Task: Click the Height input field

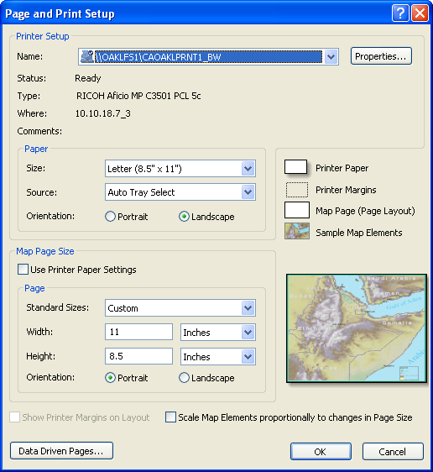Action: click(138, 356)
